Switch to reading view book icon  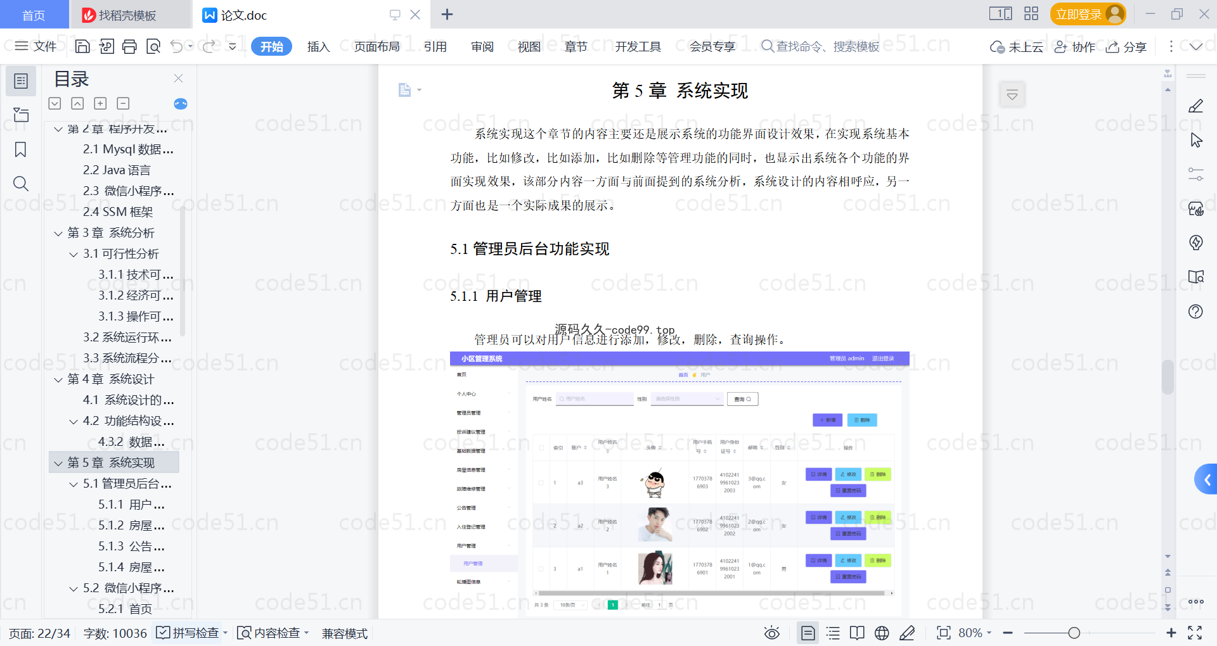click(857, 633)
